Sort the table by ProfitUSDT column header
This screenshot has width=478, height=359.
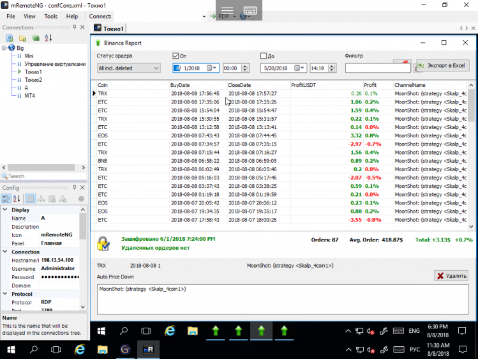click(327, 85)
